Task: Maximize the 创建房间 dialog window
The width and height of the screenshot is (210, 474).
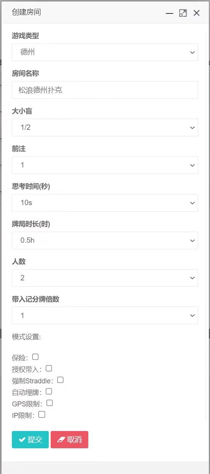Action: pos(183,13)
